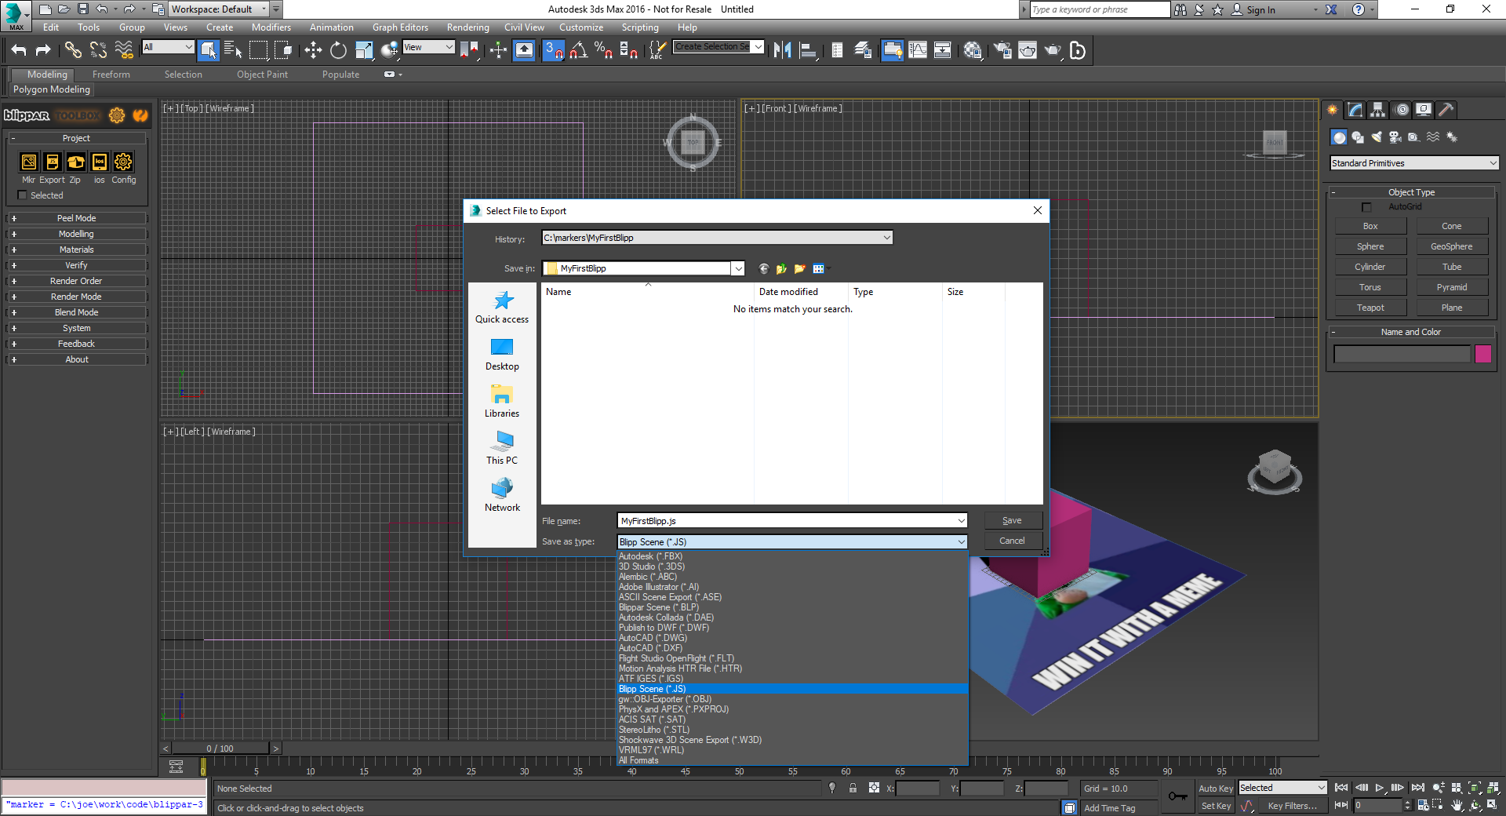1506x816 pixels.
Task: Toggle Spinner Snap
Action: point(628,50)
